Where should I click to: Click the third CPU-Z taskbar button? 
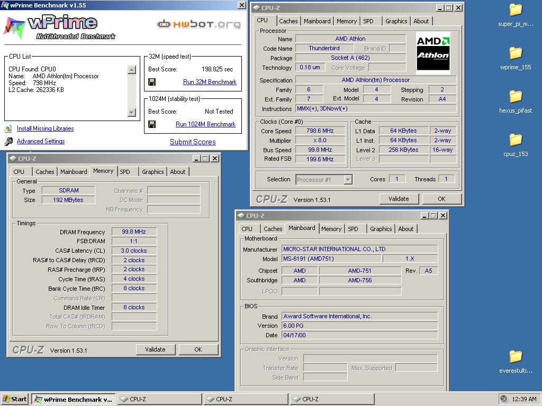point(332,399)
